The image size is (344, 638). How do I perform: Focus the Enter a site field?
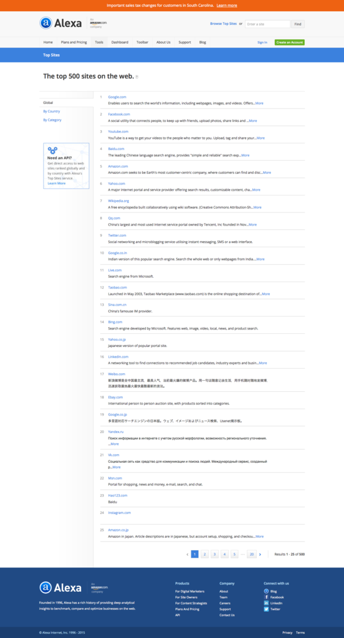267,24
